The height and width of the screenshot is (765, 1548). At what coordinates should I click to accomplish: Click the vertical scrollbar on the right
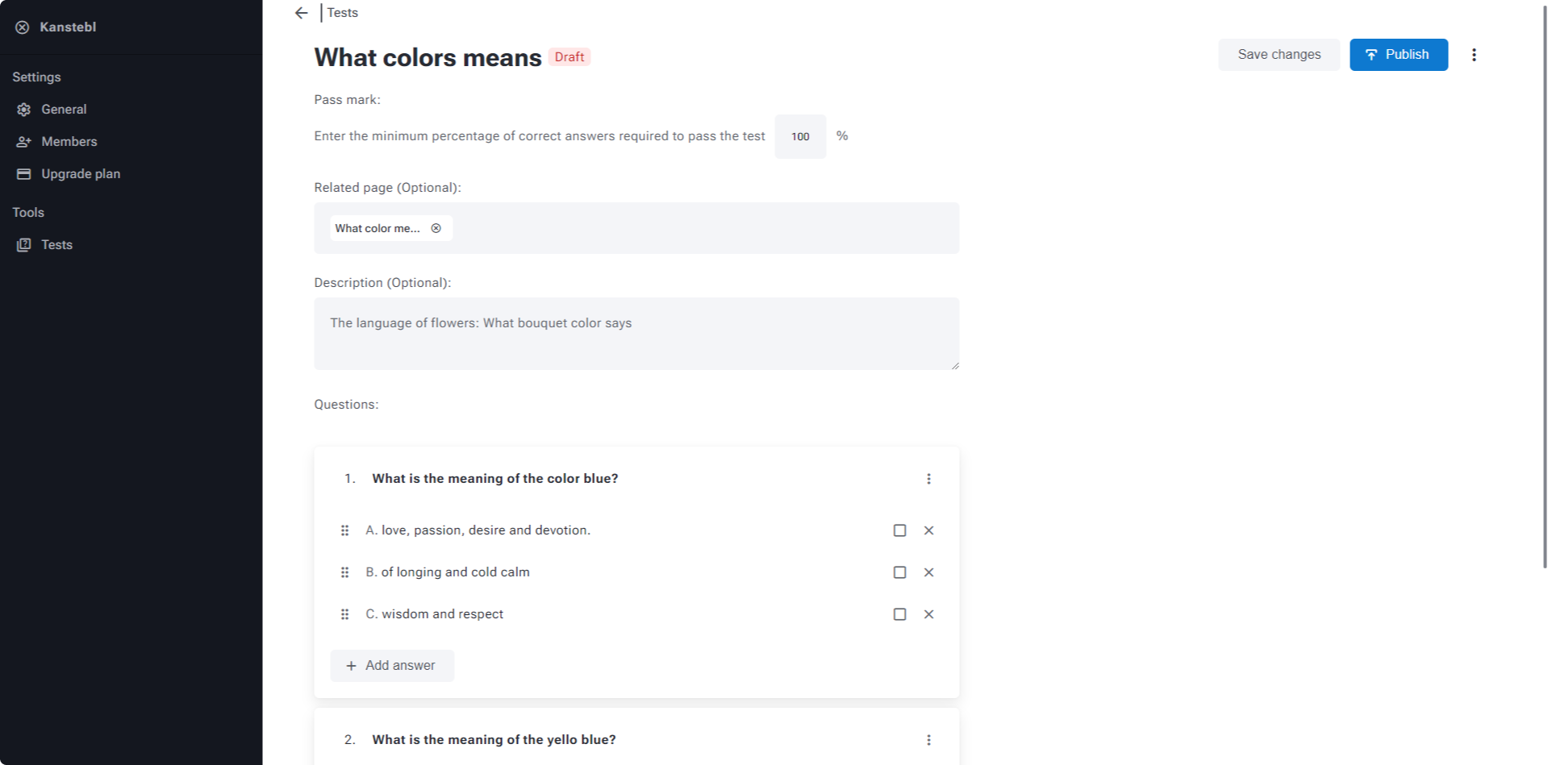(1544, 285)
